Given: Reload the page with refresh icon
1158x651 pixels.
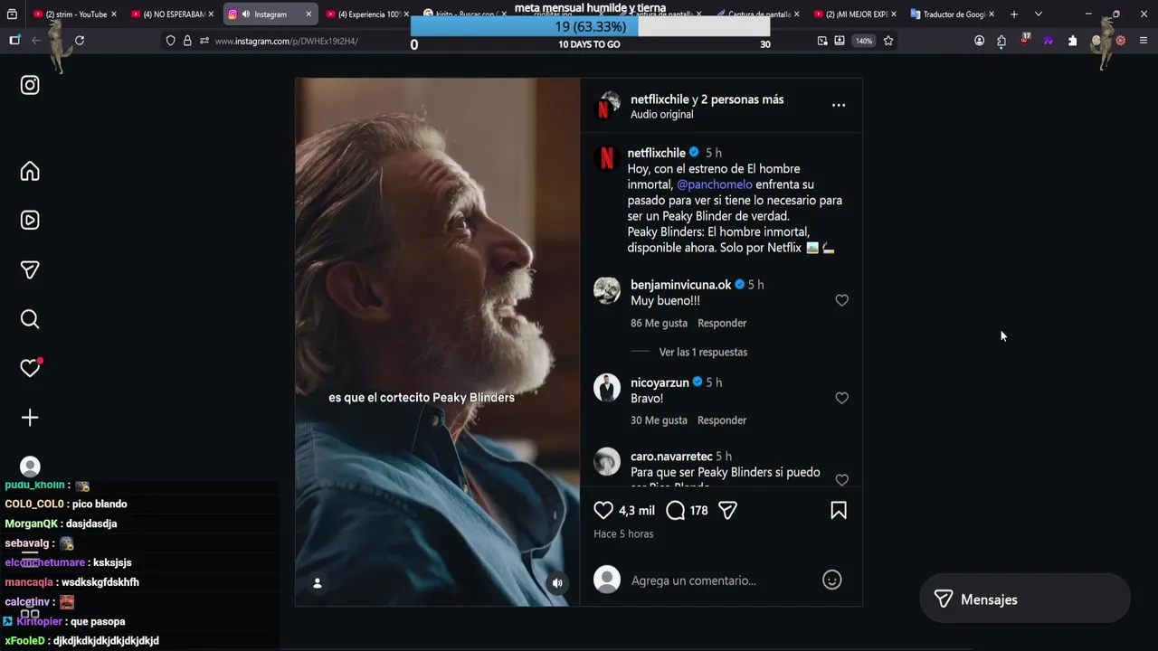Looking at the screenshot, I should 80,41.
